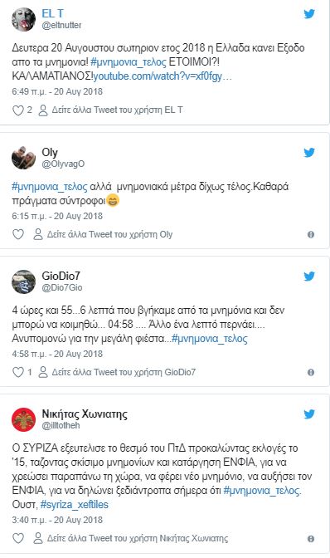This screenshot has width=330, height=558.
Task: Click #μνημονια_τελος hashtag in Oly's tweet
Action: (x=50, y=187)
